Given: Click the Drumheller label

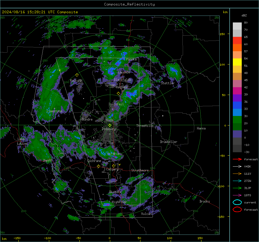Looking at the screenshot, I should pyautogui.click(x=168, y=142).
